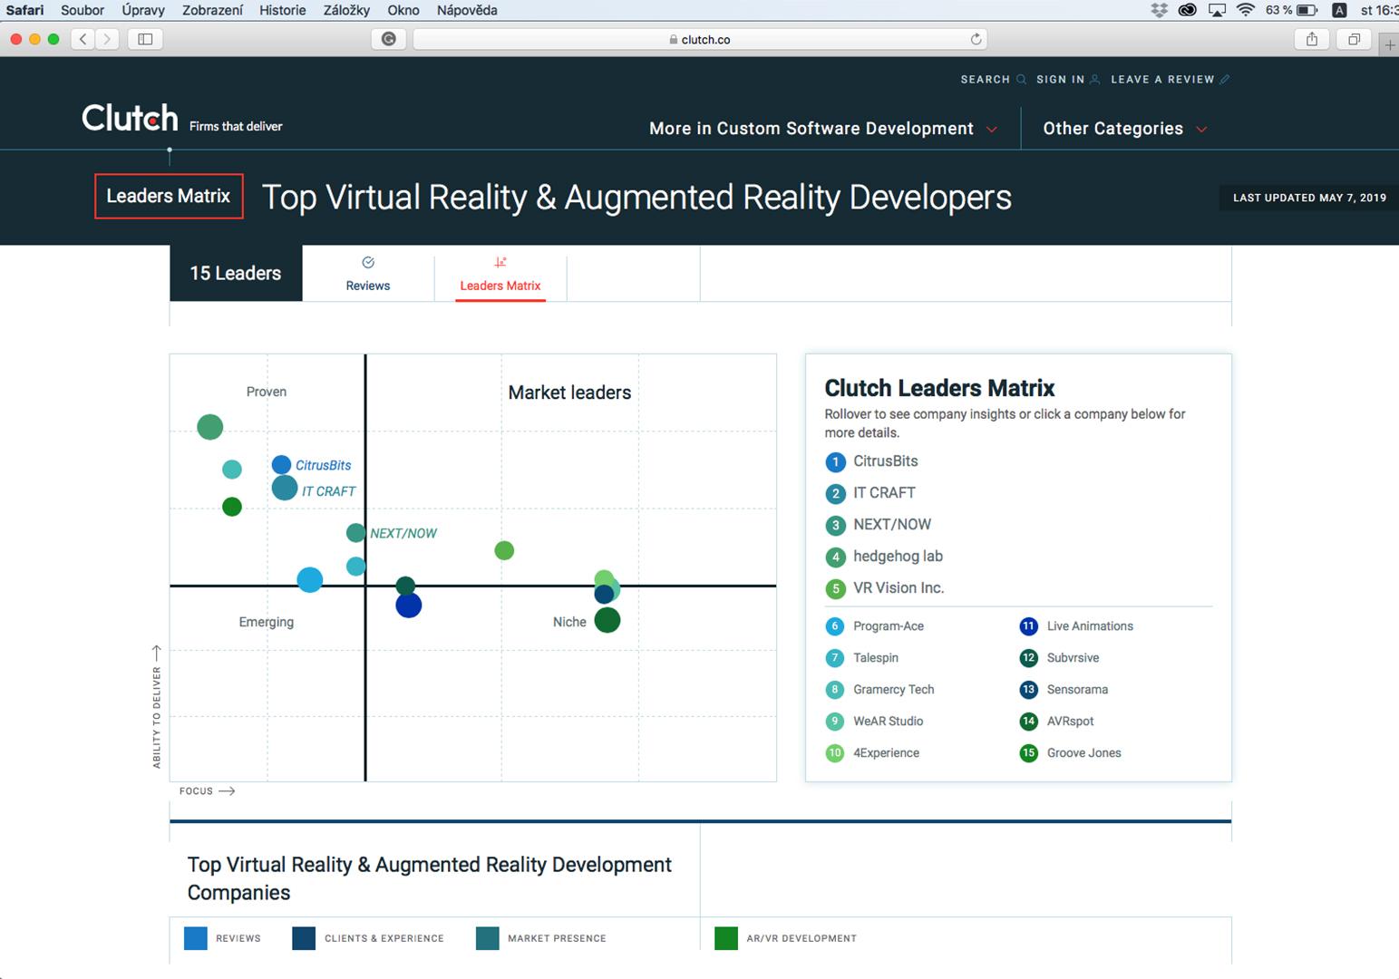This screenshot has width=1399, height=979.
Task: Open the Soubor menu
Action: [83, 10]
